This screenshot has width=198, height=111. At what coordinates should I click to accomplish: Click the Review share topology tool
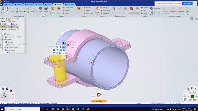pyautogui.click(x=125, y=10)
